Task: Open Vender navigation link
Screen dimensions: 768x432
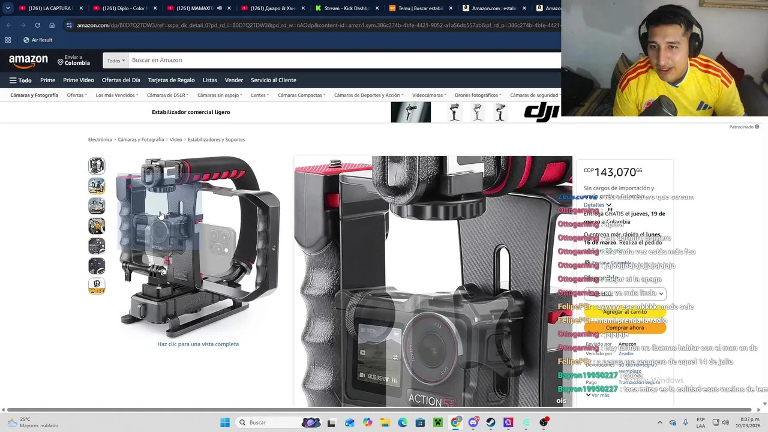Action: pos(234,80)
